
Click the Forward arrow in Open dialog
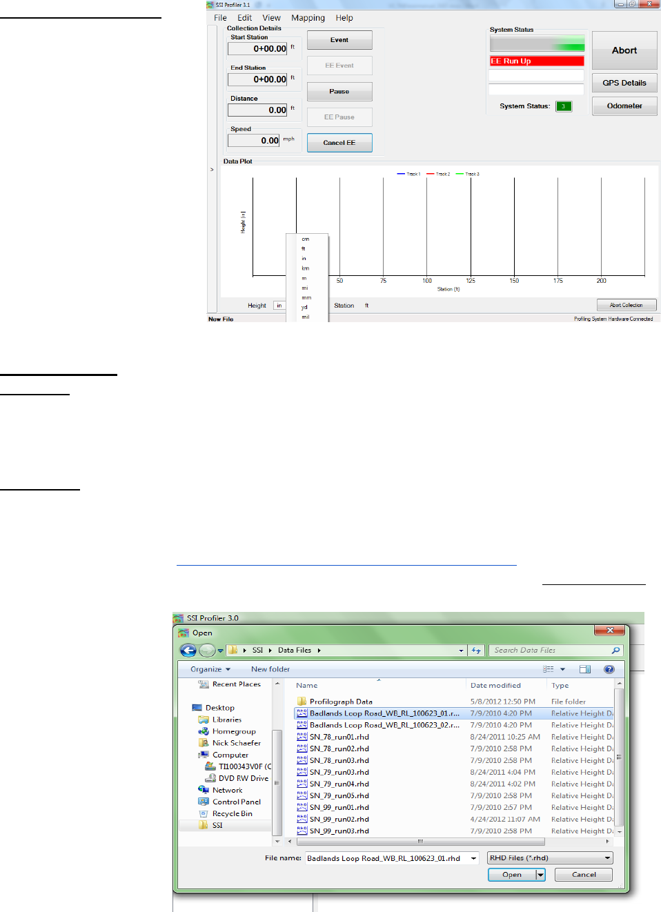[206, 650]
